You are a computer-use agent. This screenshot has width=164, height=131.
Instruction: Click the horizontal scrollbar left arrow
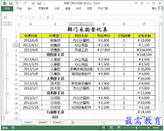103,123
